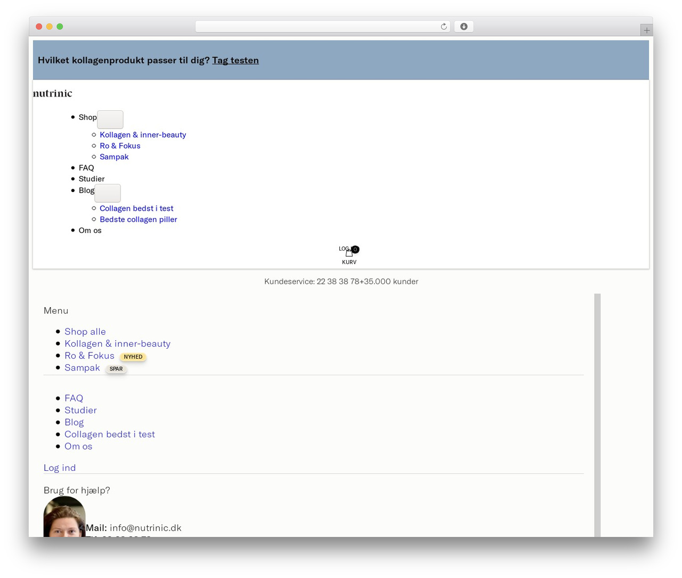Screen dimensions: 682x578
Task: Click the browser address bar
Action: [x=322, y=27]
